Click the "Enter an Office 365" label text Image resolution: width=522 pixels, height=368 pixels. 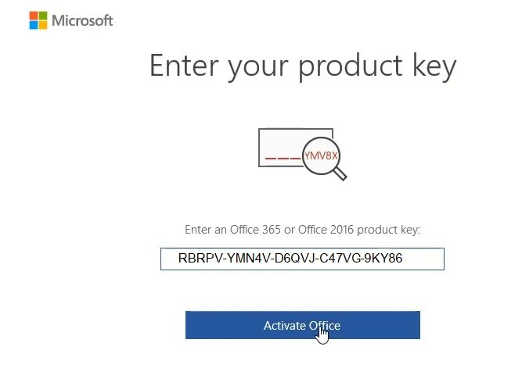(x=302, y=230)
